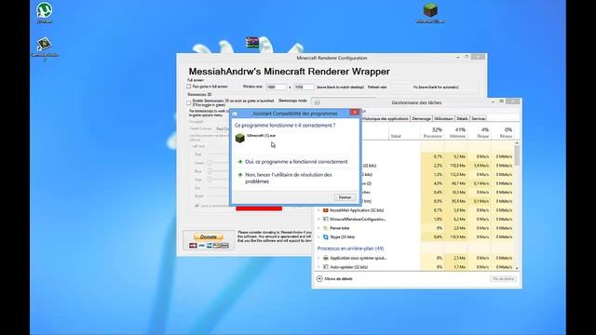Viewport: 596px width, 335px height.
Task: Click green arrow beside Oui option
Action: 240,162
